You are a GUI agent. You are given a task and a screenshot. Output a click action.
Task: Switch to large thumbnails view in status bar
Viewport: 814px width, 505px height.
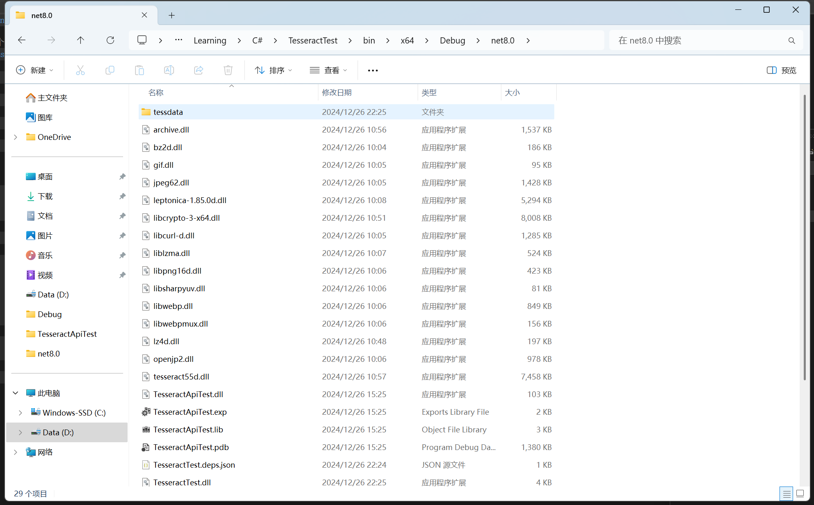[800, 494]
